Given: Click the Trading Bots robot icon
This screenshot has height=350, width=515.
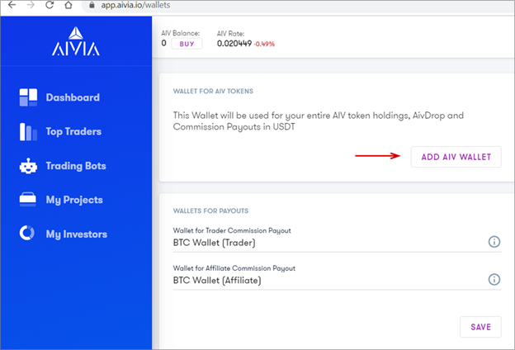Looking at the screenshot, I should pos(28,166).
